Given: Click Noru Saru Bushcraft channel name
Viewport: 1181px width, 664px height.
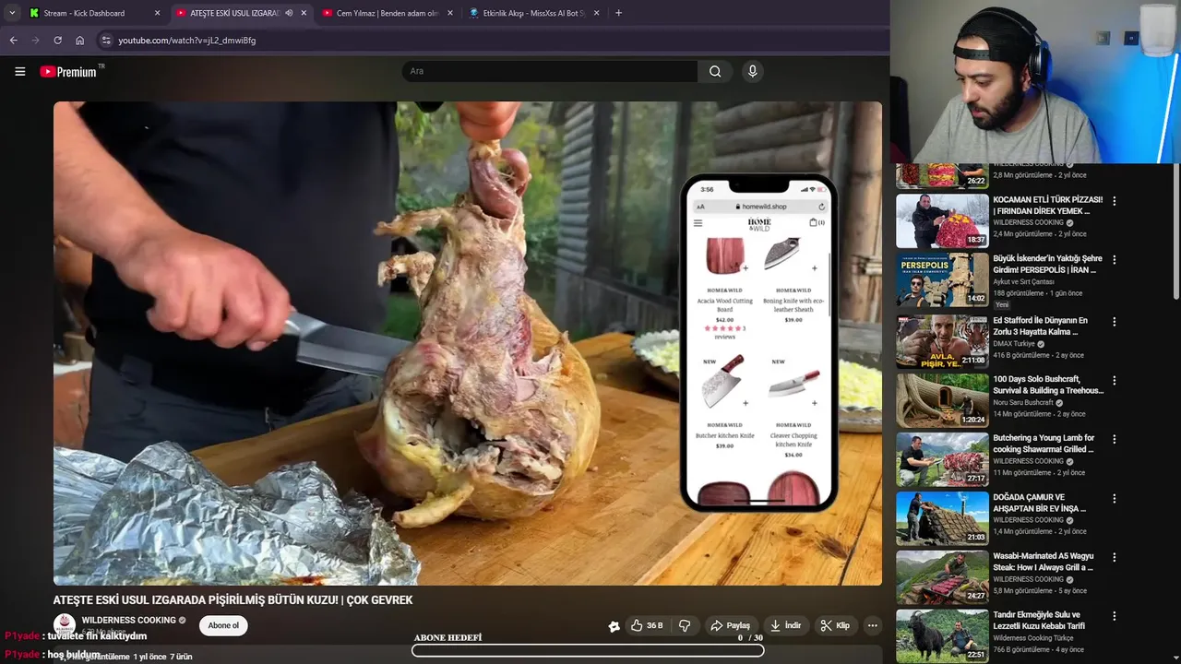Looking at the screenshot, I should [x=1023, y=403].
